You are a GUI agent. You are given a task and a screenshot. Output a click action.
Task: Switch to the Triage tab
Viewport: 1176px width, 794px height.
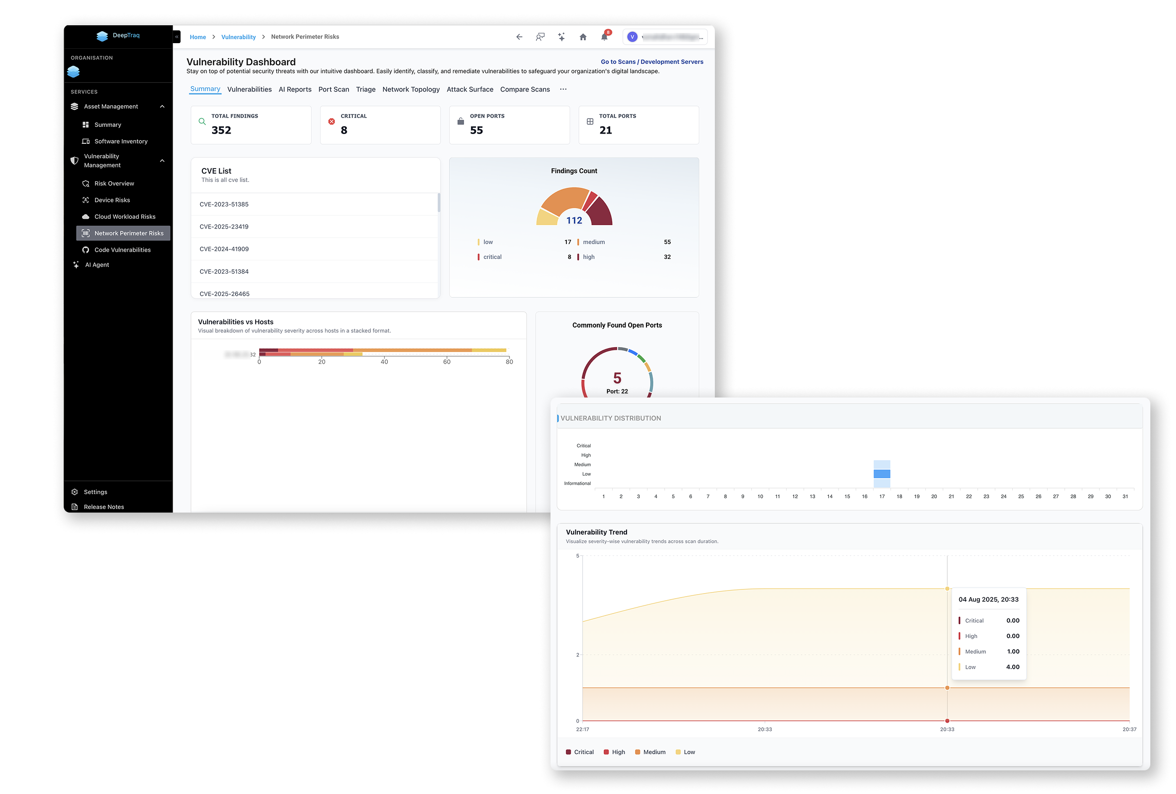coord(366,89)
